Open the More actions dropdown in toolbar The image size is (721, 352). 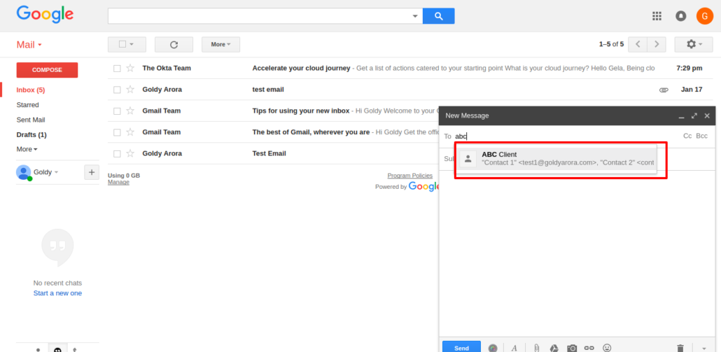click(220, 45)
